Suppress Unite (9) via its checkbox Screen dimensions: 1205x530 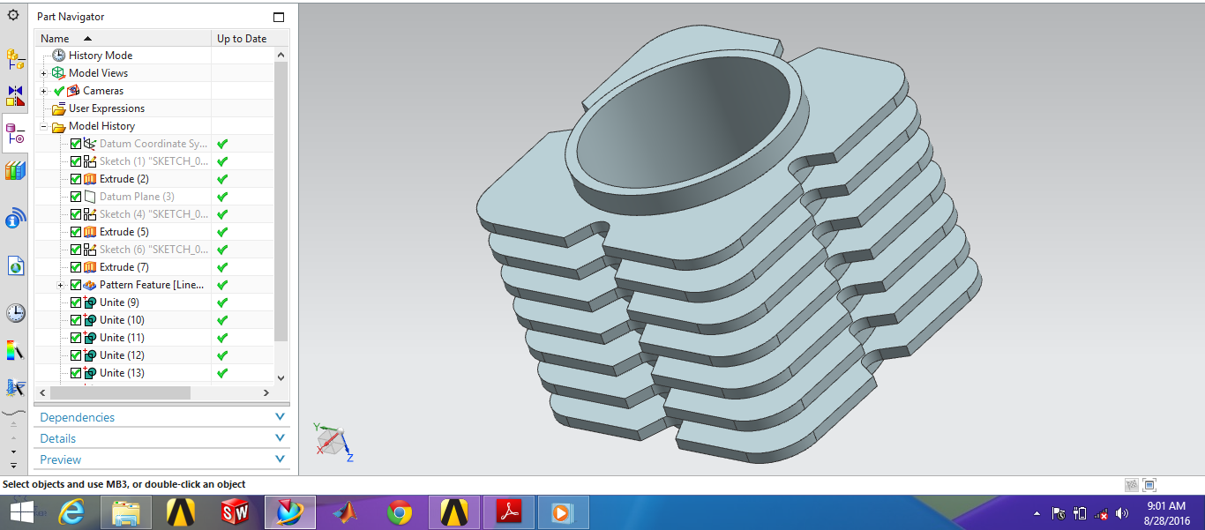click(x=76, y=302)
